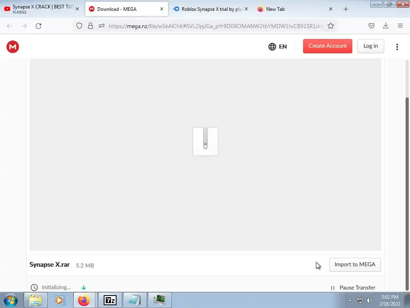Click the 5.2 MB file size text

pos(85,265)
